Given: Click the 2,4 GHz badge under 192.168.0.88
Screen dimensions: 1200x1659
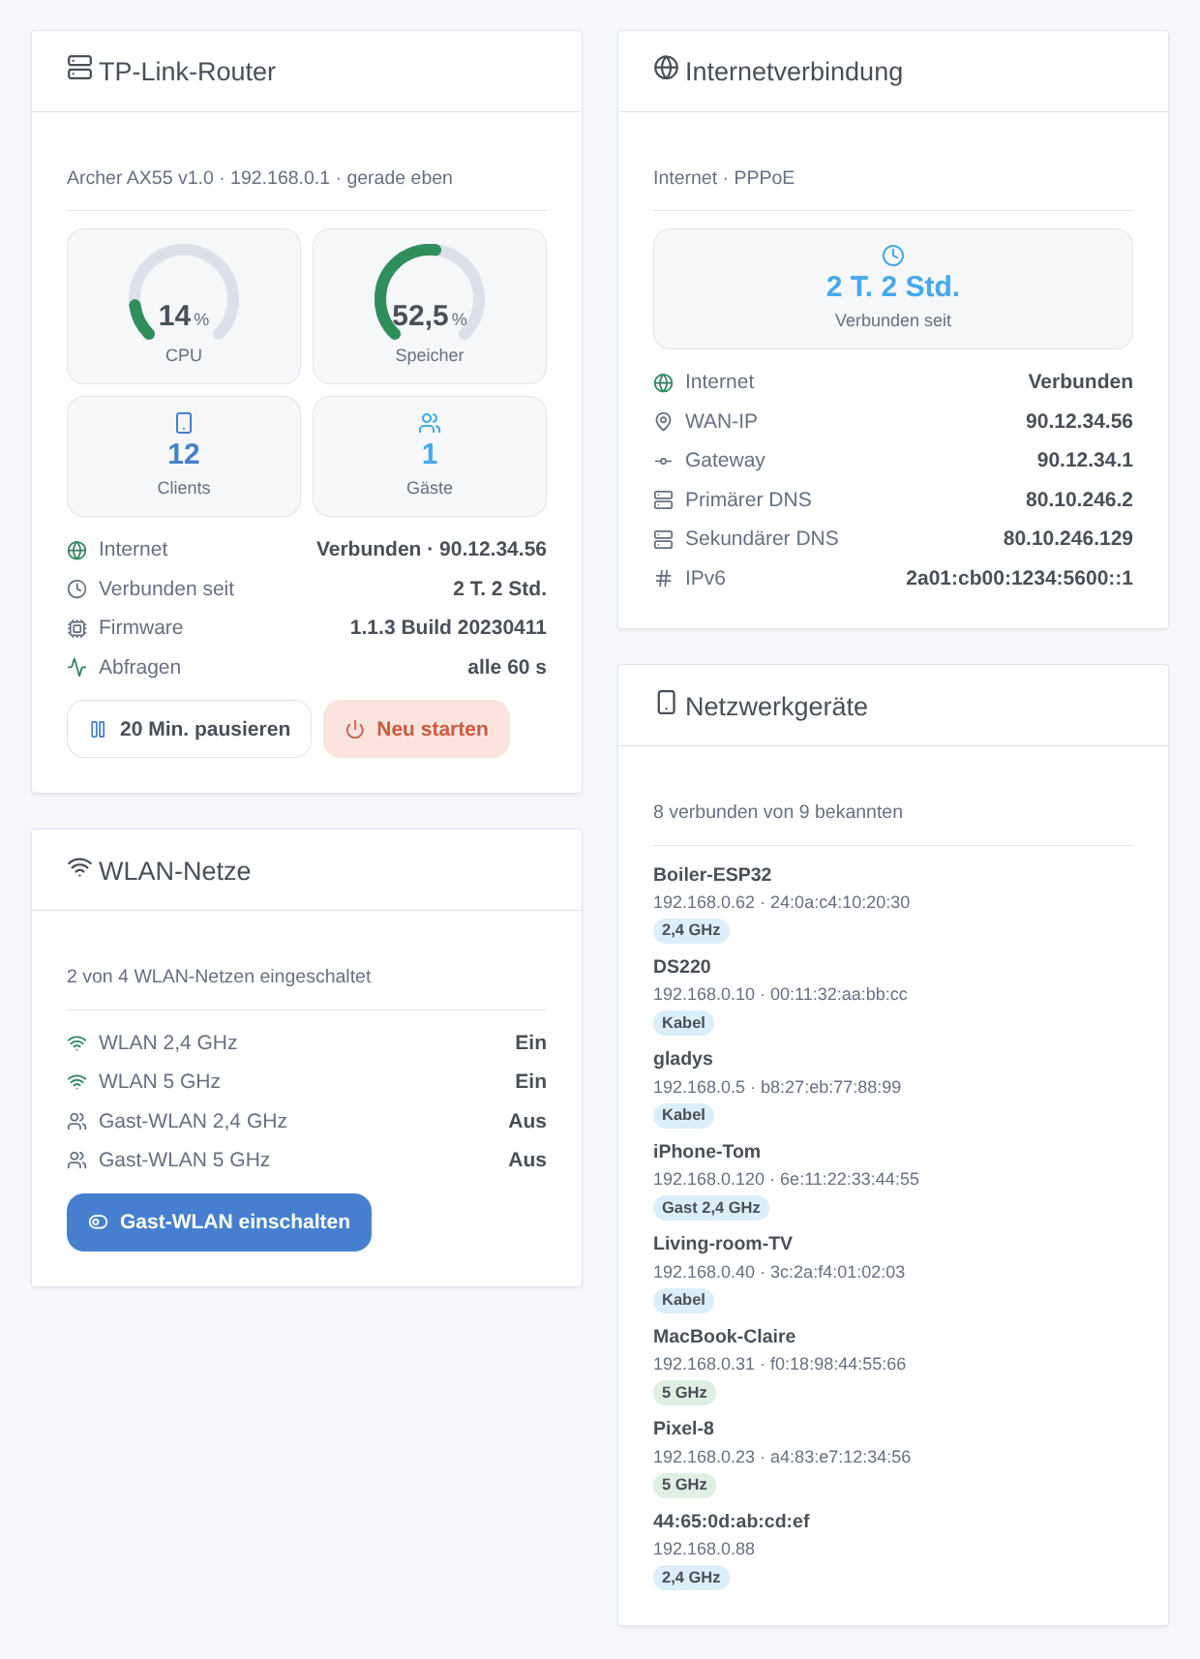Looking at the screenshot, I should [x=691, y=1578].
